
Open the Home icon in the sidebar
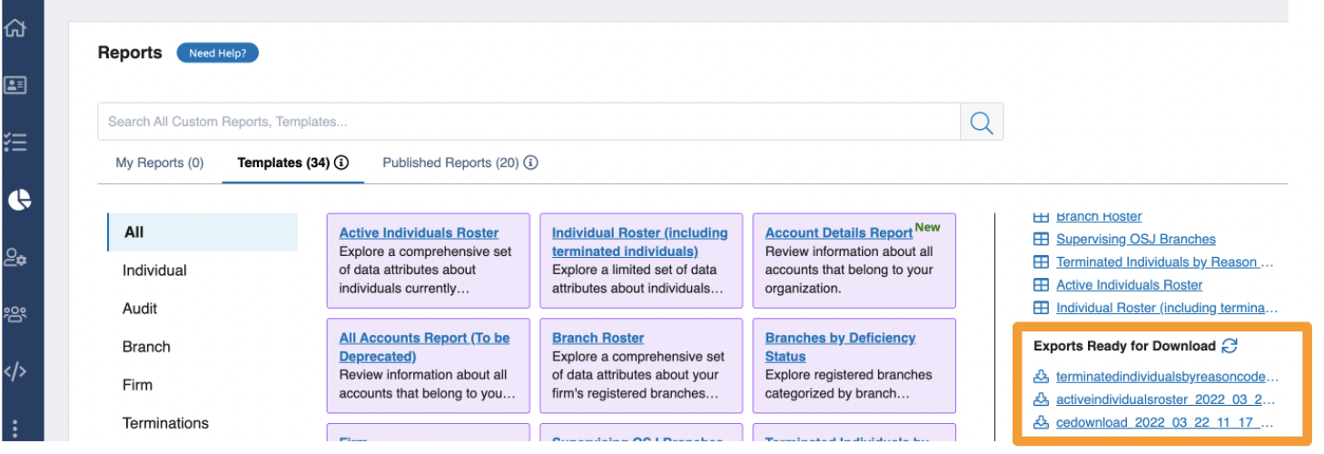coord(15,27)
